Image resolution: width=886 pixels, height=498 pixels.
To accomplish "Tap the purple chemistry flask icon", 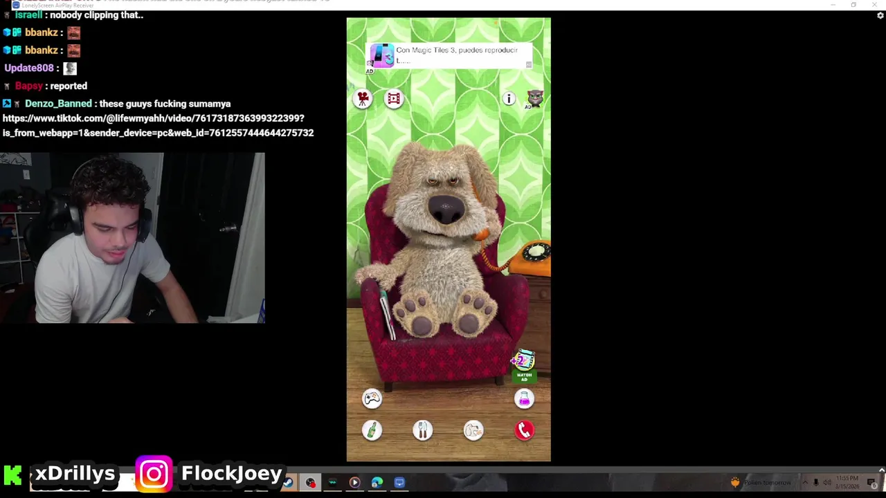I will [524, 398].
